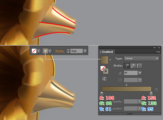Open the aspect ratio dropdown
The image size is (163, 120).
coord(140,80)
